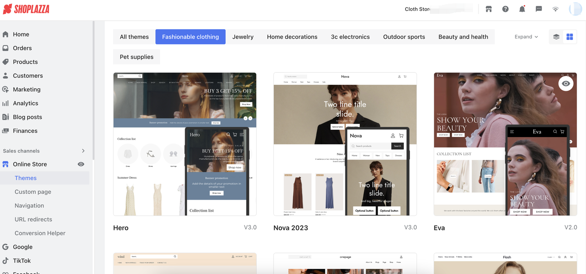This screenshot has width=586, height=274.
Task: Click the wifi status icon
Action: click(x=555, y=9)
